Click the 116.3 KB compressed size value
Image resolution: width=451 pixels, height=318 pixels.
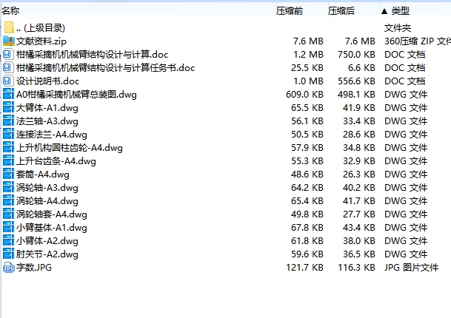356,268
